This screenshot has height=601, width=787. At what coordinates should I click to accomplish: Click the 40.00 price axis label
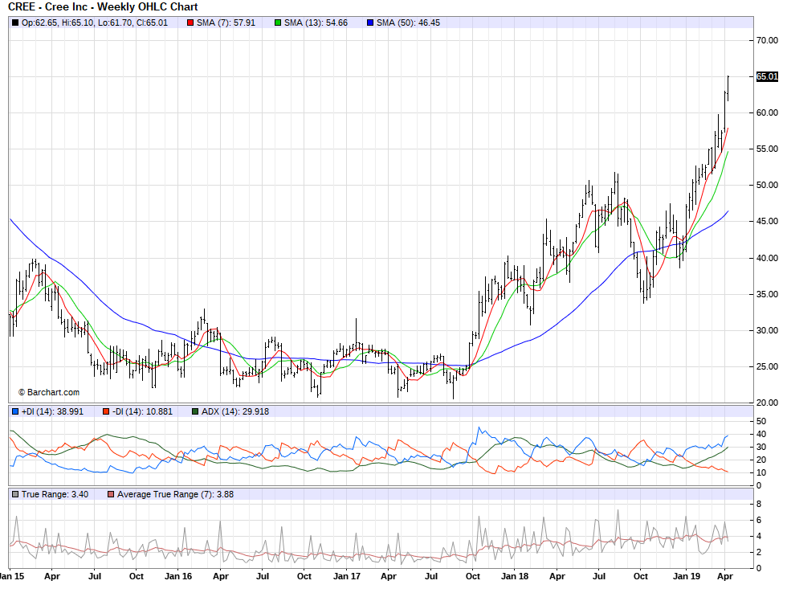coord(767,258)
